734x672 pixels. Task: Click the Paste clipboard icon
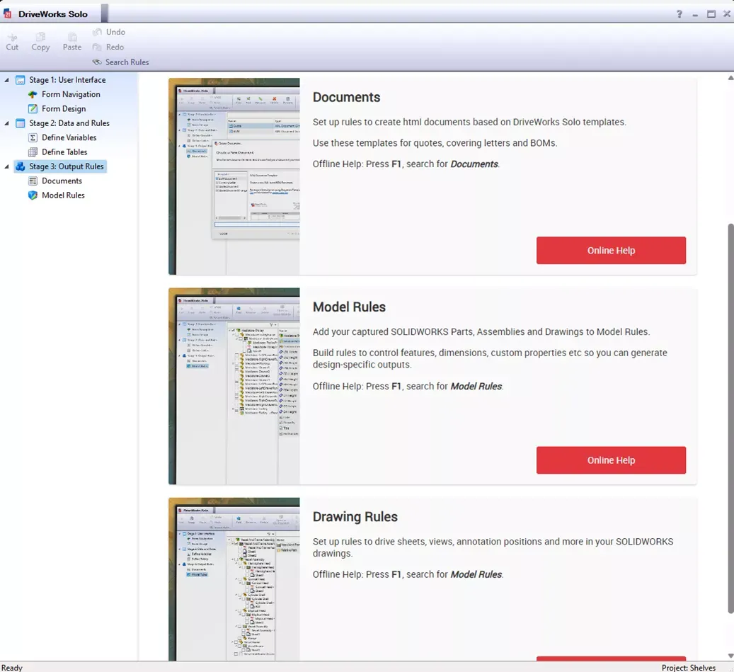point(72,37)
